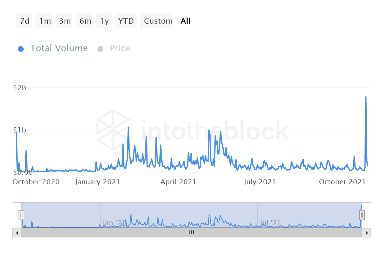Choose the 6m time range
This screenshot has width=384, height=256.
tap(85, 21)
